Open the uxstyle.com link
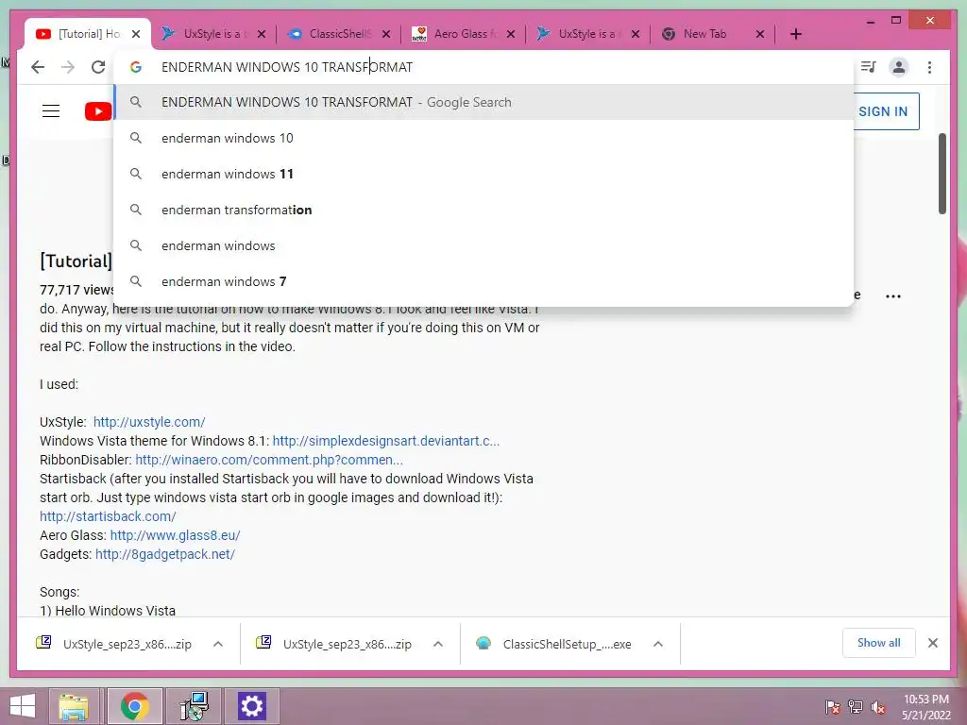Screen dimensions: 967x725 149,422
